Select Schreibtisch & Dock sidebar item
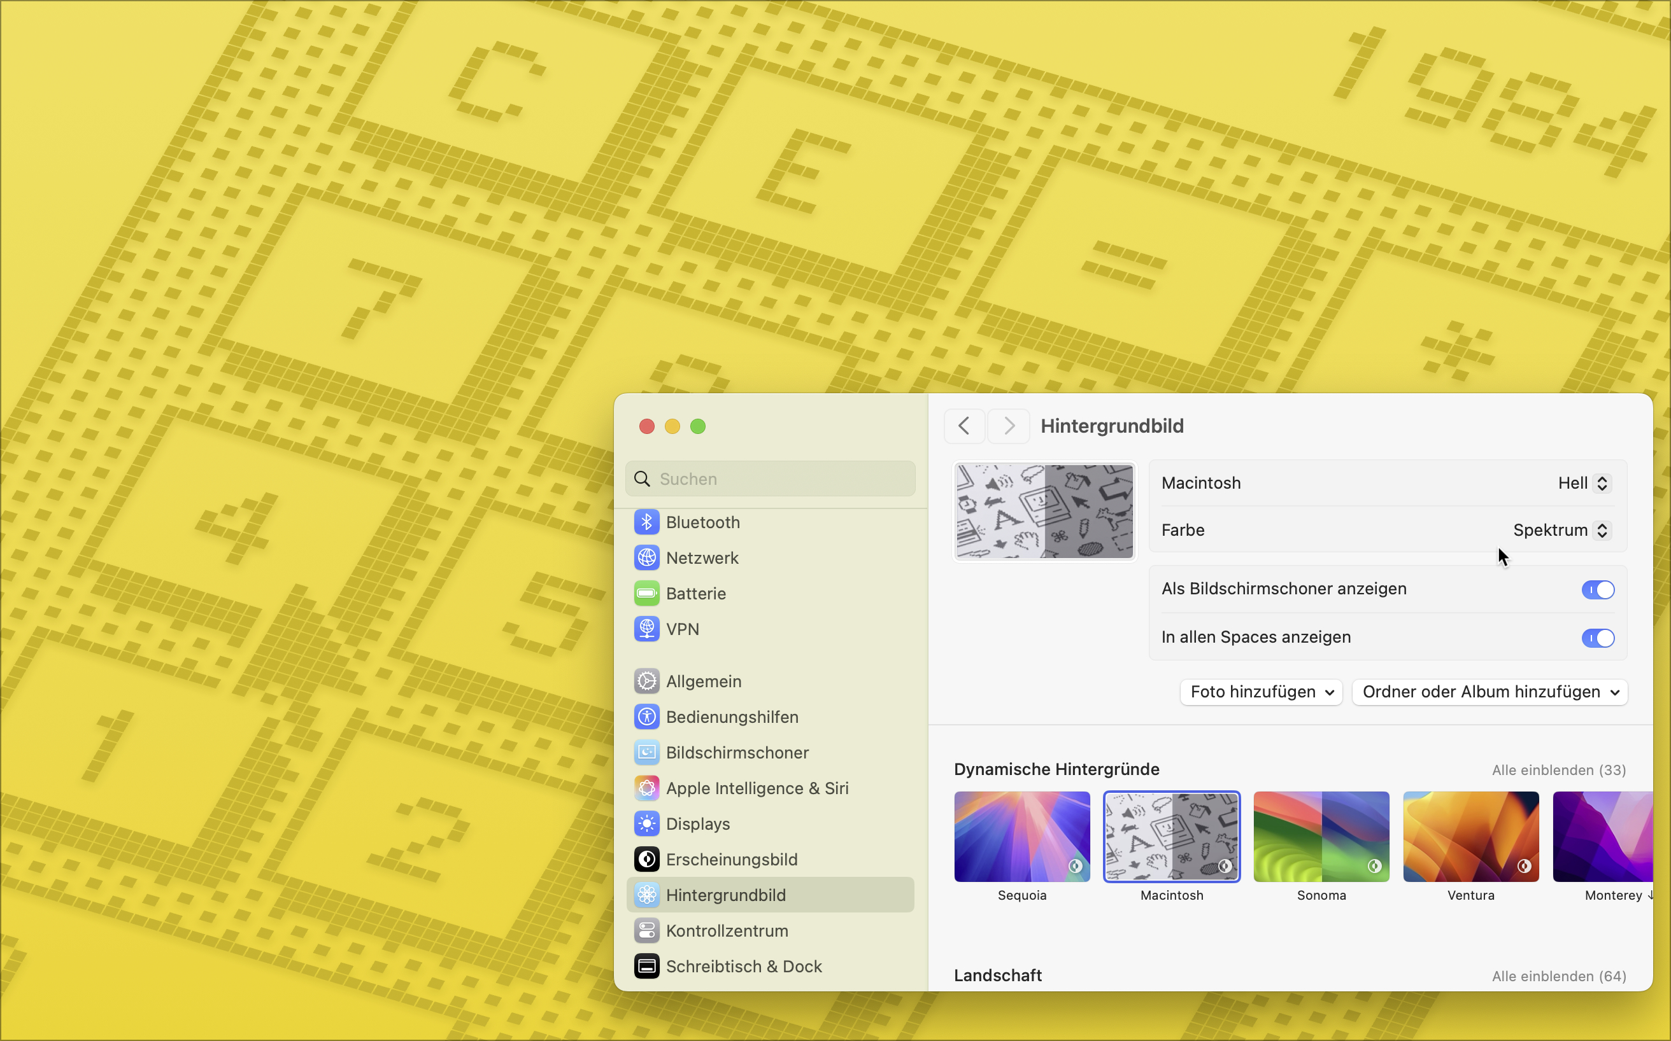Image resolution: width=1671 pixels, height=1041 pixels. (744, 966)
